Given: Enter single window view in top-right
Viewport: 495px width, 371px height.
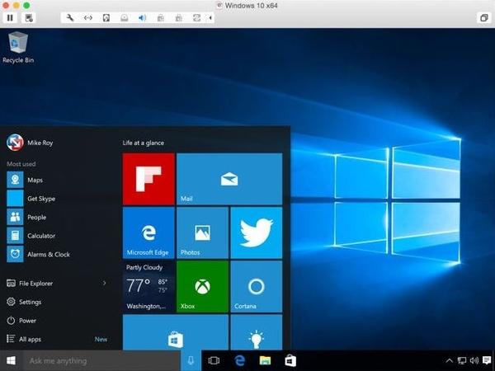Looking at the screenshot, I should [x=484, y=17].
